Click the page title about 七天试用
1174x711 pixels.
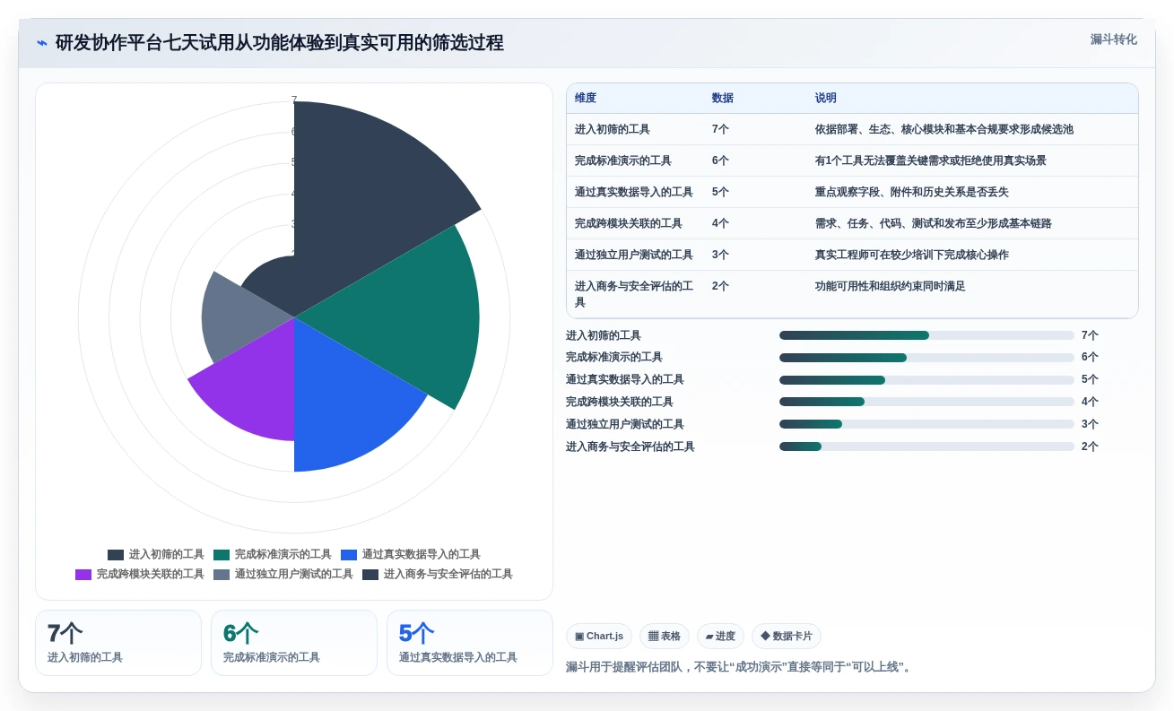[x=280, y=43]
